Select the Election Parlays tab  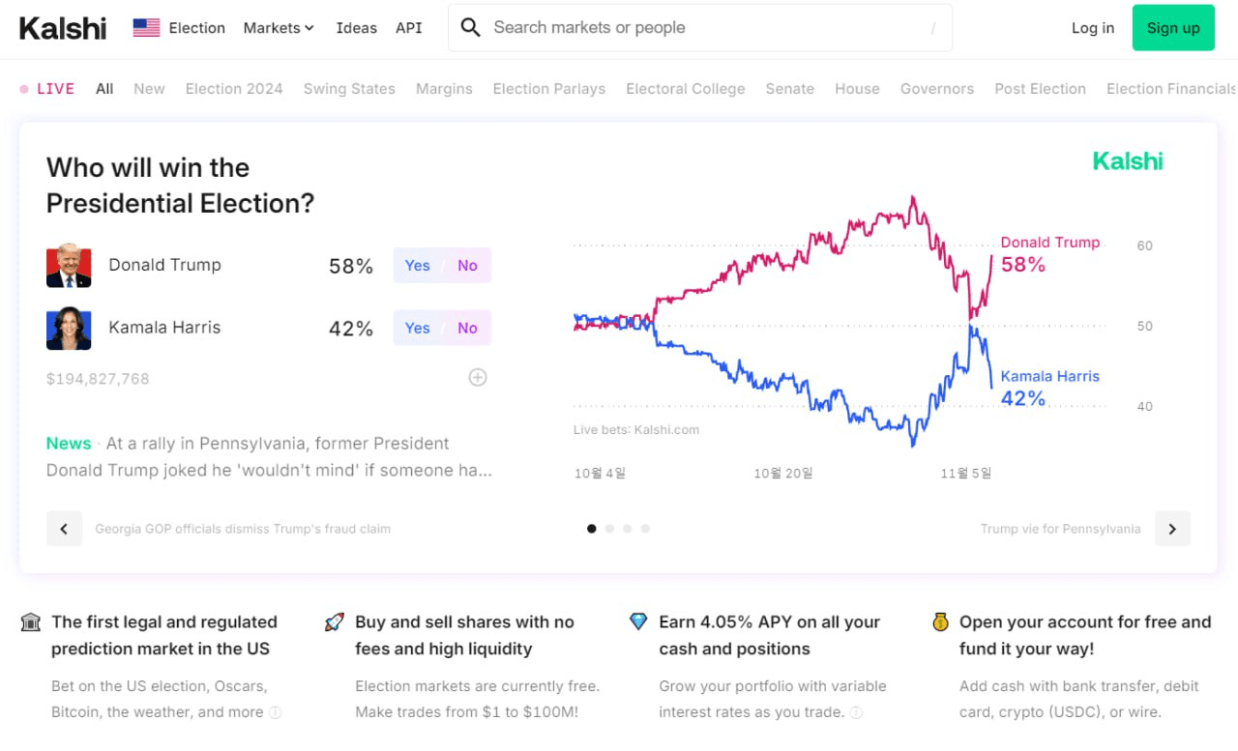(x=549, y=89)
